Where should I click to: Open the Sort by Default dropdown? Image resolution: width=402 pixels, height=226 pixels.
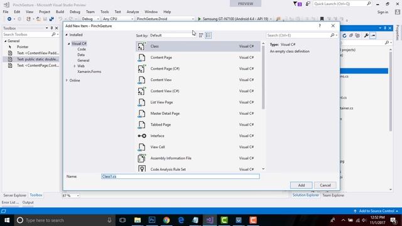(x=173, y=35)
